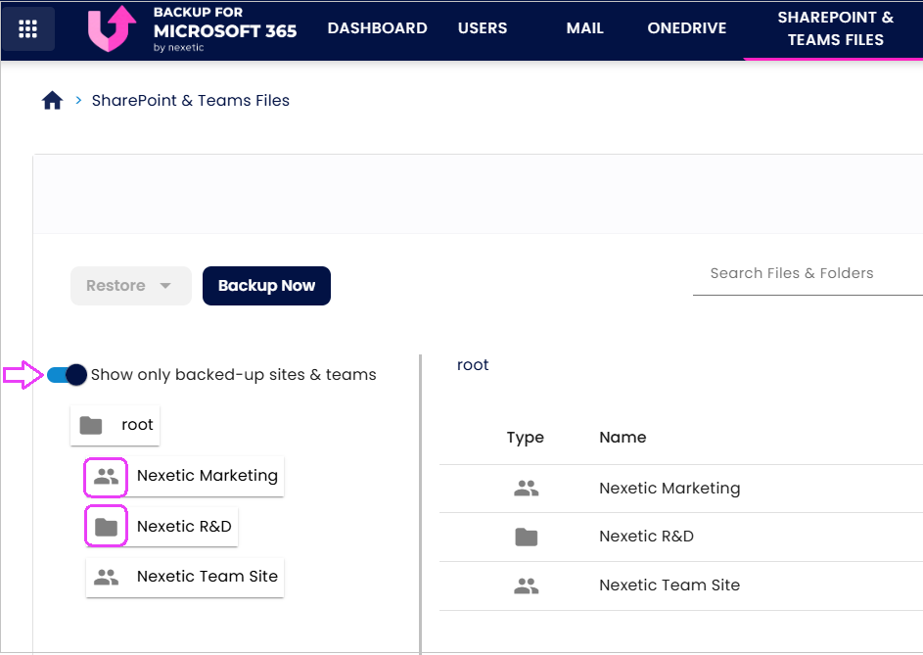The height and width of the screenshot is (655, 923).
Task: Focus the Search Files & Folders field
Action: [808, 274]
